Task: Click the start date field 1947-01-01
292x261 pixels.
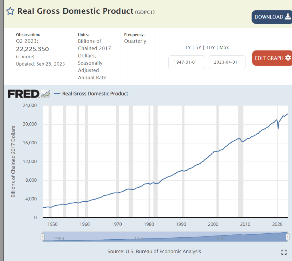Action: tap(187, 62)
